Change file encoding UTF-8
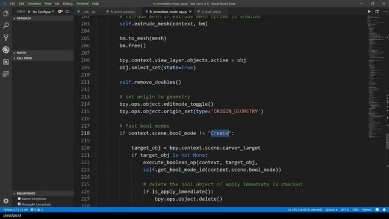The width and height of the screenshot is (389, 219). pos(345,209)
